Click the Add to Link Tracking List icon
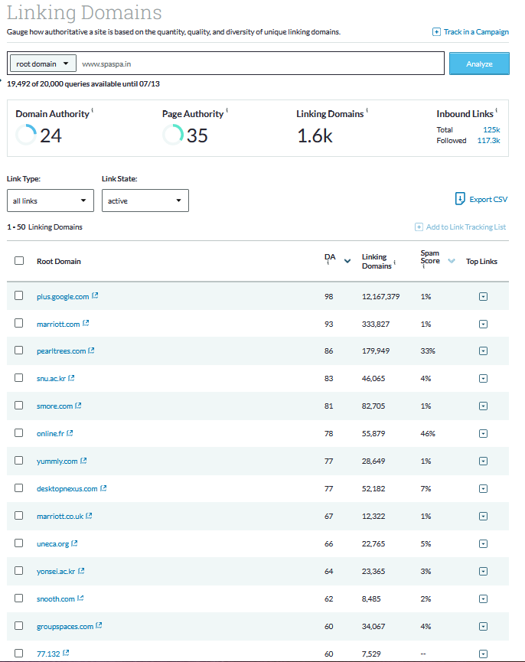 tap(419, 227)
